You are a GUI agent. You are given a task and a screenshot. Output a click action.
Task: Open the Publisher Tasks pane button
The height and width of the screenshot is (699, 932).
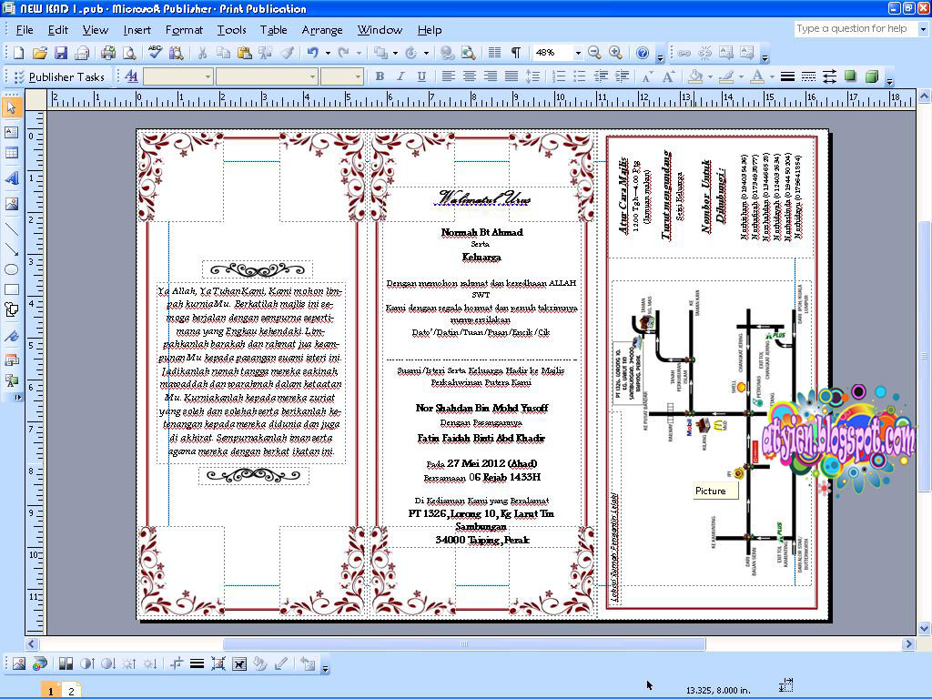[x=59, y=76]
